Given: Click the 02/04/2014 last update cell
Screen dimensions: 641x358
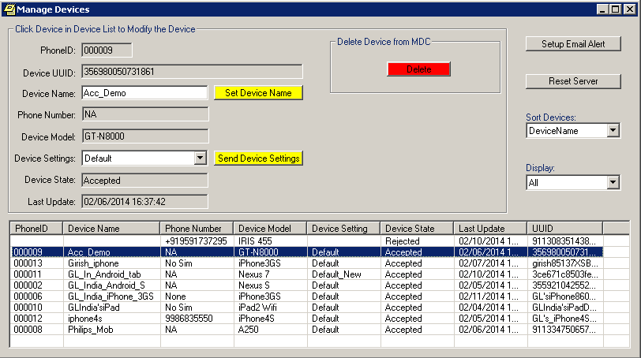Looking at the screenshot, I should coord(489,308).
